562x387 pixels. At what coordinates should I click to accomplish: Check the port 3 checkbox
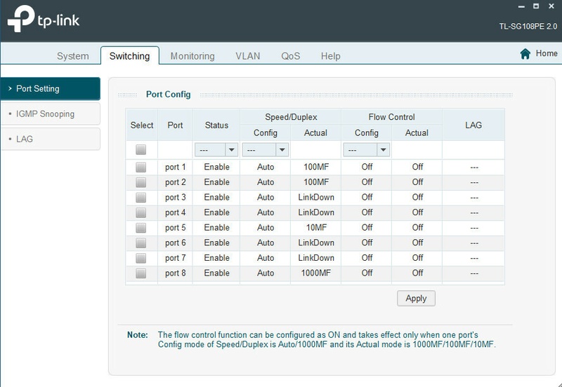coord(141,198)
